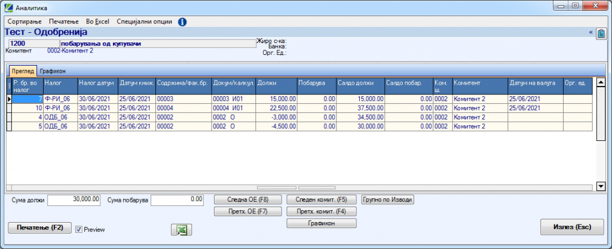Switch to the Графикон tab
Screen dimensions: 612x249
(x=53, y=71)
